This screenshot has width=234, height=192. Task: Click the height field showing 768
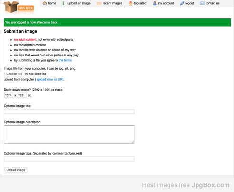22,95
